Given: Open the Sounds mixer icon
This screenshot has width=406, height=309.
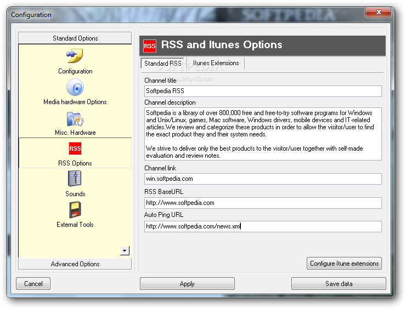Looking at the screenshot, I should (75, 179).
